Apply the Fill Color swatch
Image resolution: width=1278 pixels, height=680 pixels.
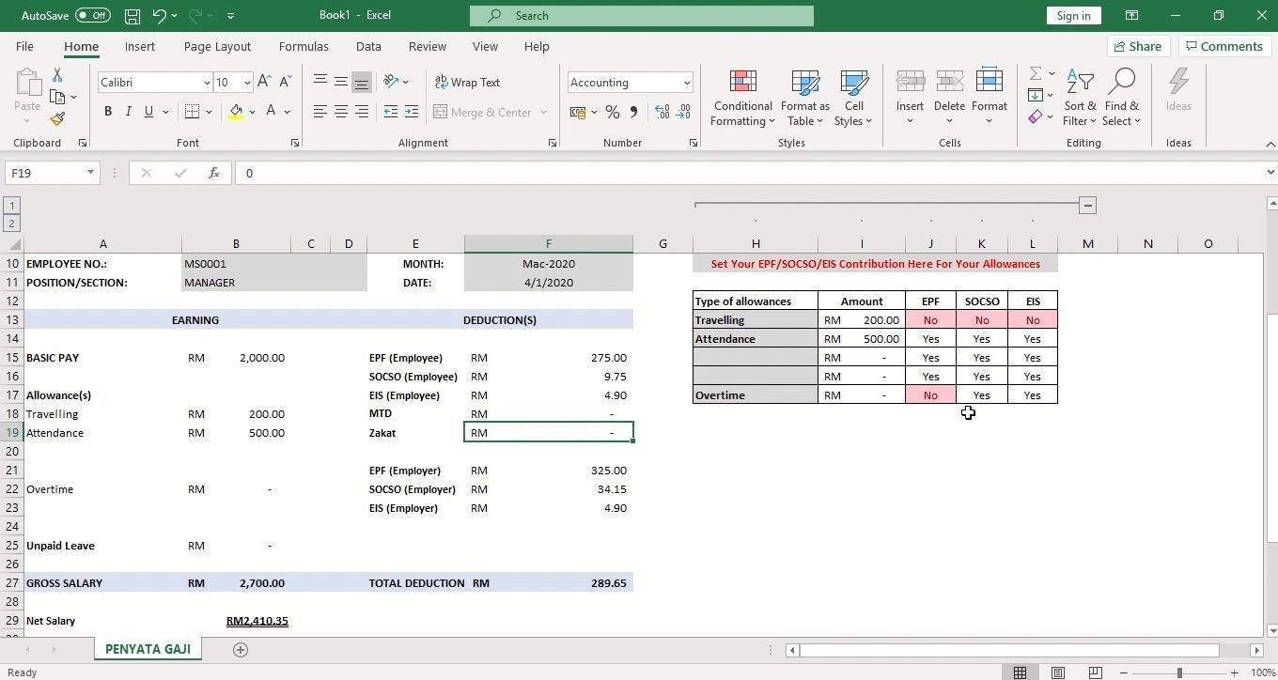[236, 112]
